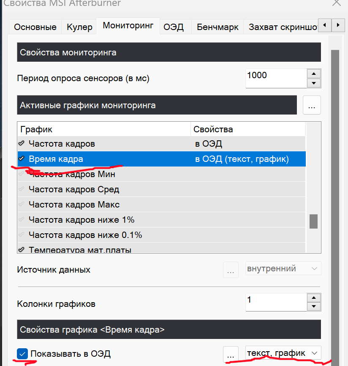348x366 pixels.
Task: Click the sensor polling period input field
Action: coord(276,78)
